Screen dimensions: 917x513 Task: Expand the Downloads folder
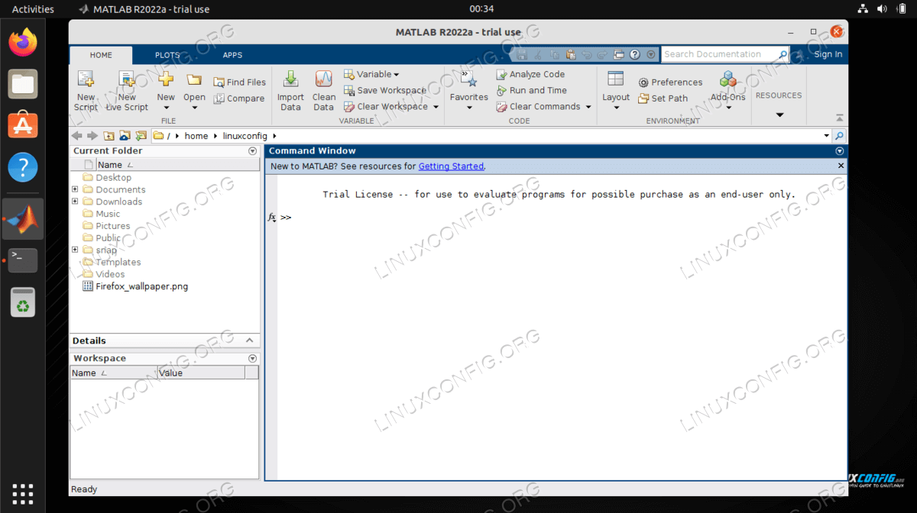pyautogui.click(x=75, y=202)
